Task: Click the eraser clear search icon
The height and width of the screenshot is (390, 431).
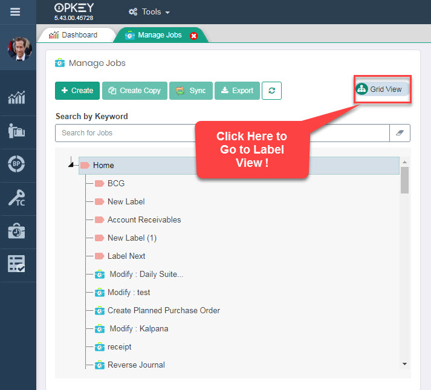Action: 400,133
